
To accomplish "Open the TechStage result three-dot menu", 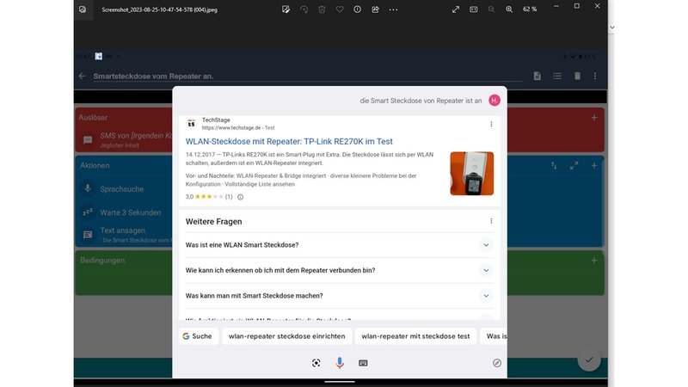I will point(491,124).
